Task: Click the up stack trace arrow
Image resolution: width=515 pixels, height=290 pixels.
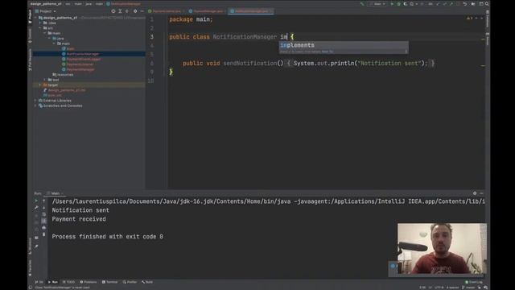Action: [43, 201]
